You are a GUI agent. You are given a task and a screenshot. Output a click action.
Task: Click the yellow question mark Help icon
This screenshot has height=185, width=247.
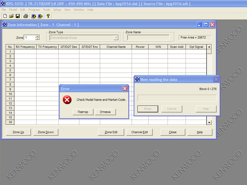[x=48, y=16]
